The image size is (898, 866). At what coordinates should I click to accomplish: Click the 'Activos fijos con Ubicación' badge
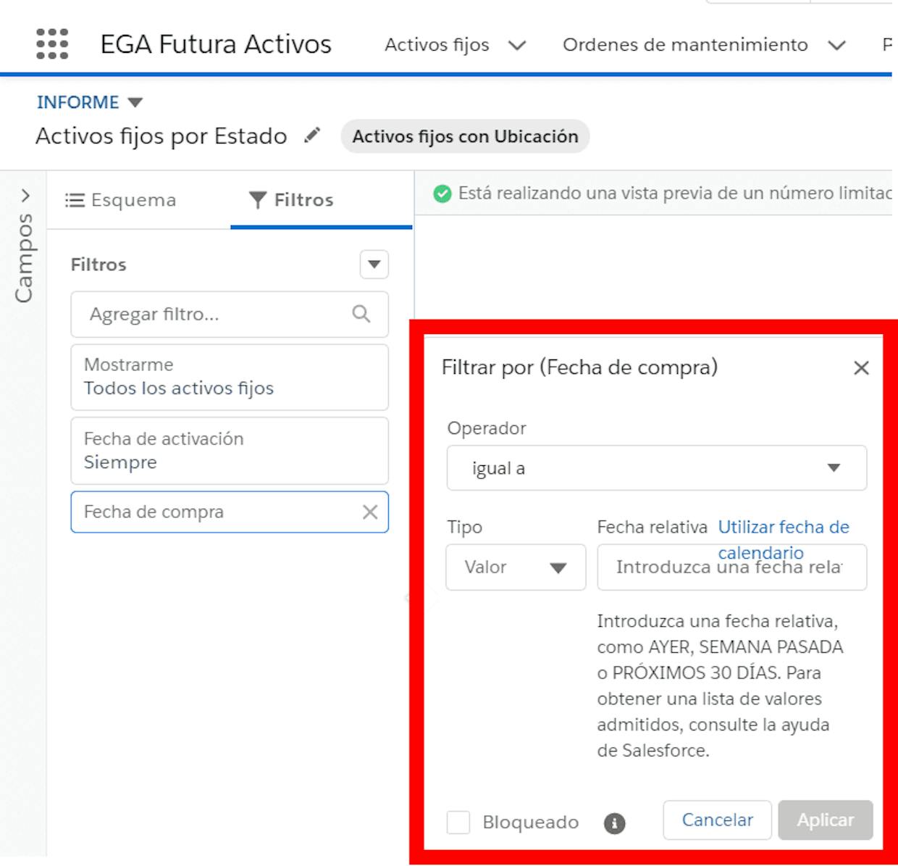click(x=465, y=136)
